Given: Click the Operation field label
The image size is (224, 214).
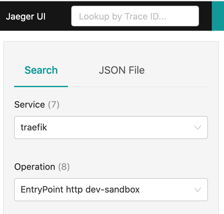Looking at the screenshot, I should [x=35, y=167].
